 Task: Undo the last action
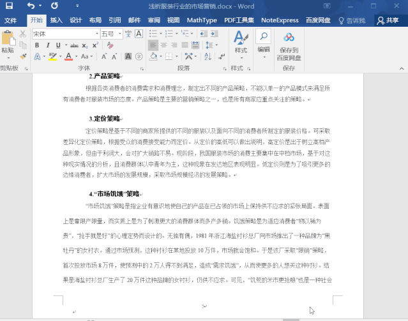point(31,6)
